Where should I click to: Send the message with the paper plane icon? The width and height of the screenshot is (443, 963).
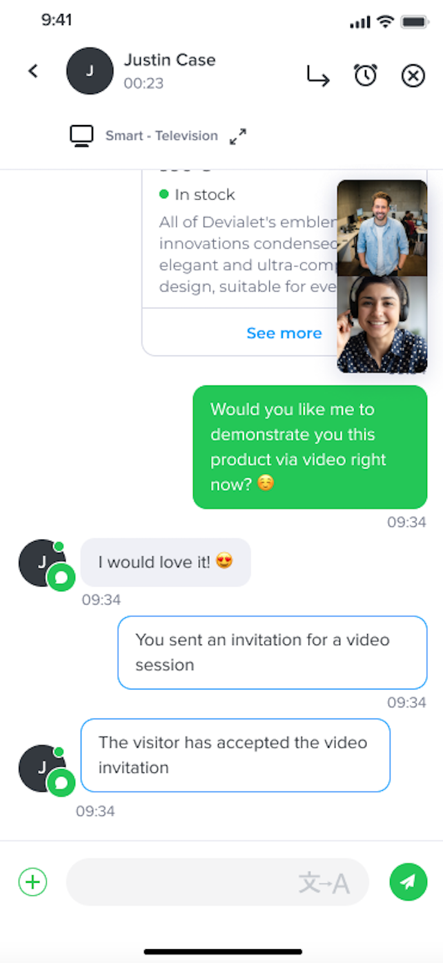coord(408,881)
